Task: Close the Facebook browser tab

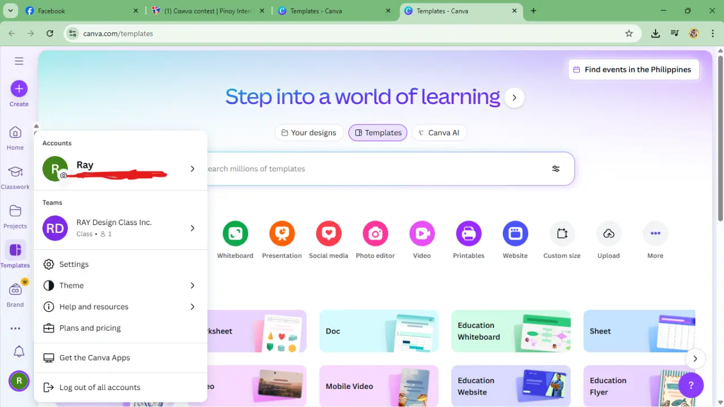Action: point(136,11)
